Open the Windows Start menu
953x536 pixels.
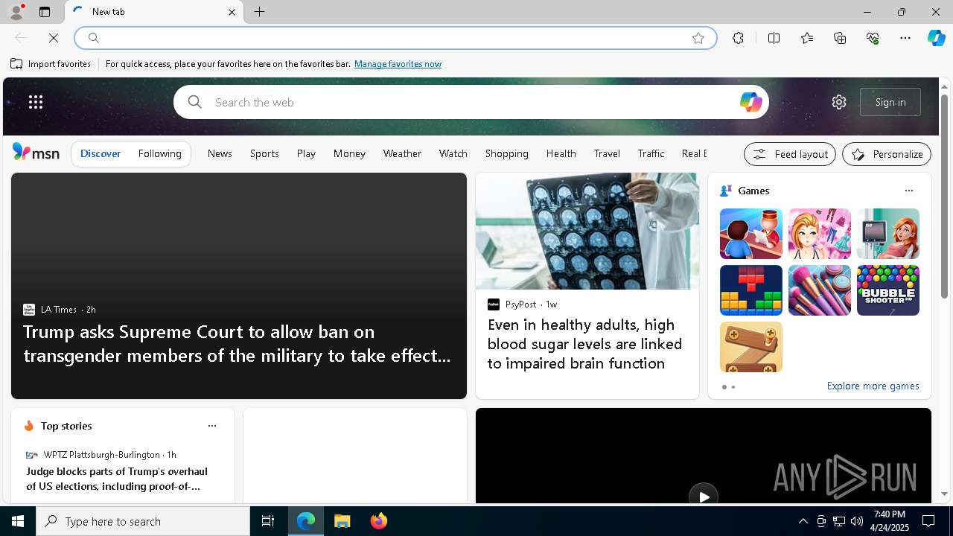point(18,521)
